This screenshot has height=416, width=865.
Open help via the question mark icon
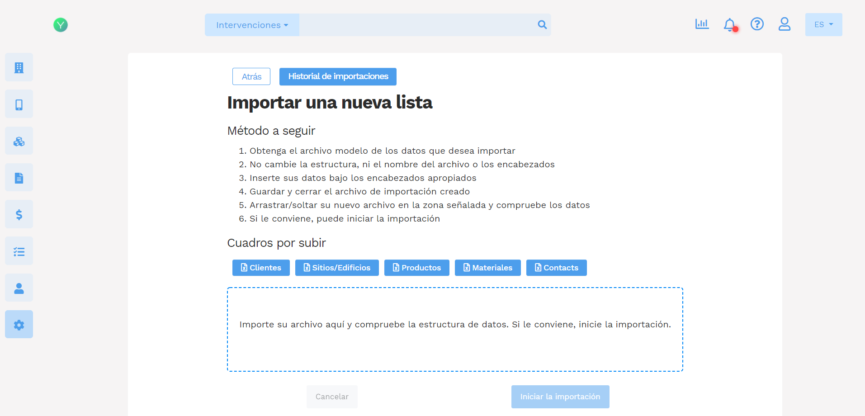[x=757, y=24]
